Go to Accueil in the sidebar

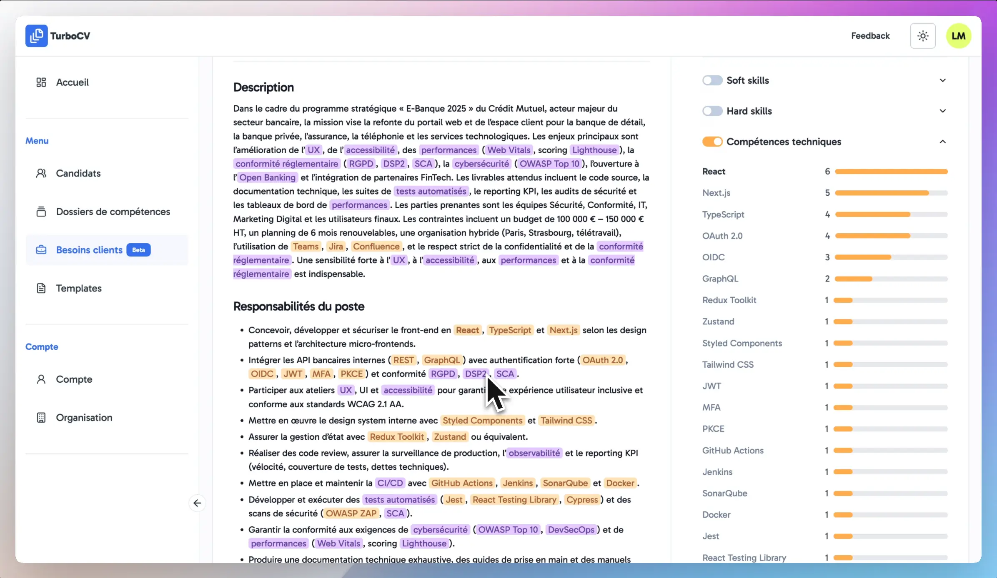(107, 82)
